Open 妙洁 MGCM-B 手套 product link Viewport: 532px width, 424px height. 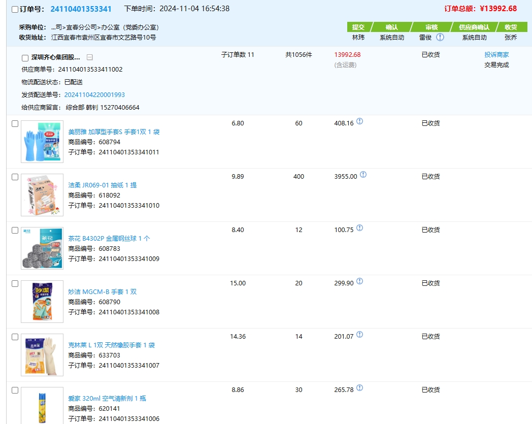103,291
